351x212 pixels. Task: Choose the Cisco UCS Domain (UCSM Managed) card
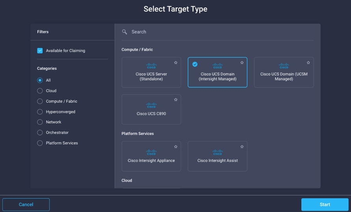(284, 72)
